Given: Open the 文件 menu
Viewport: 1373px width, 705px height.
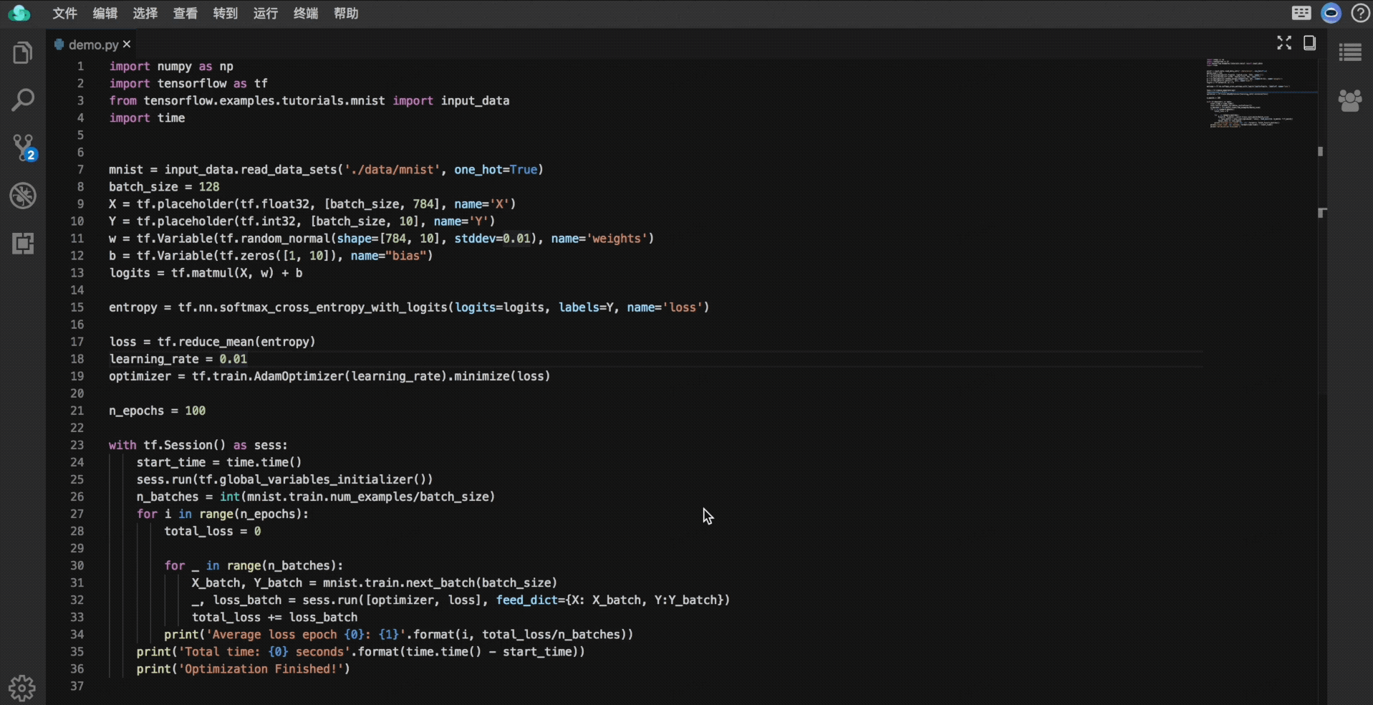Looking at the screenshot, I should pos(64,13).
